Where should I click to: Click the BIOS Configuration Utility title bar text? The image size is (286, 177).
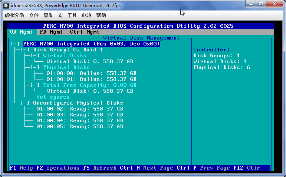[x=138, y=26]
